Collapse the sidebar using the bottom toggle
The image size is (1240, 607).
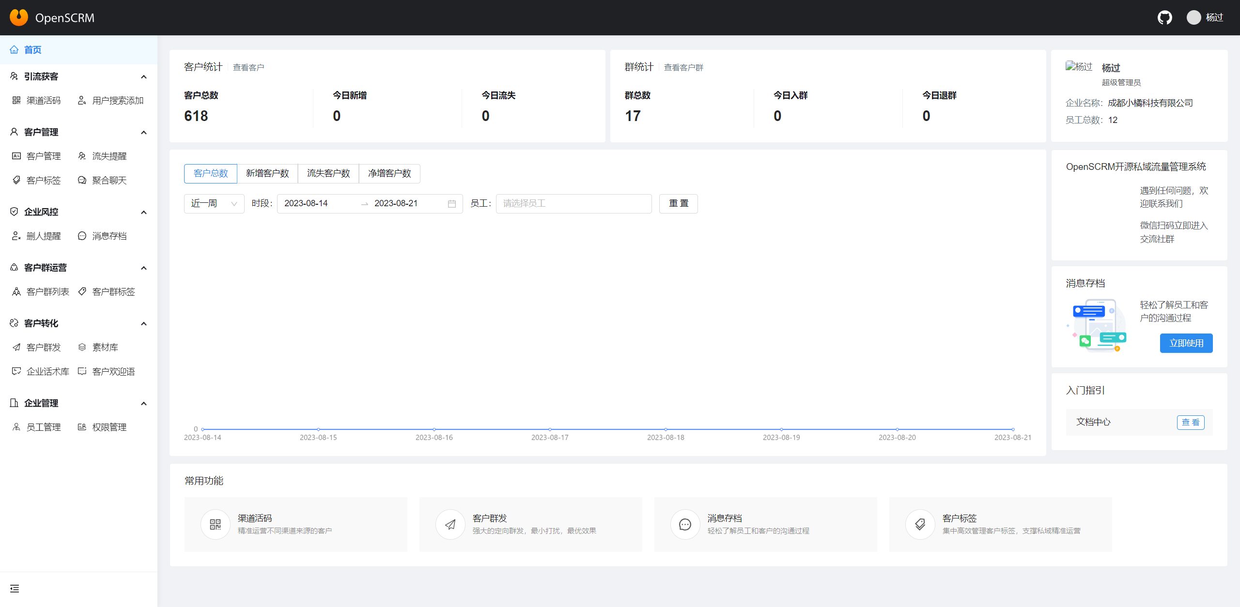click(15, 589)
